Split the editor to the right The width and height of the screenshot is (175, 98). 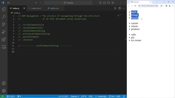[119, 8]
